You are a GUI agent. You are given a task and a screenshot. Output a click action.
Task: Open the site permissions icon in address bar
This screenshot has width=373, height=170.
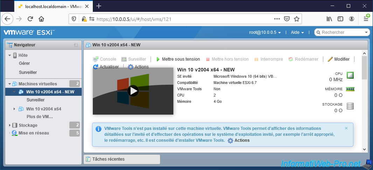click(91, 19)
